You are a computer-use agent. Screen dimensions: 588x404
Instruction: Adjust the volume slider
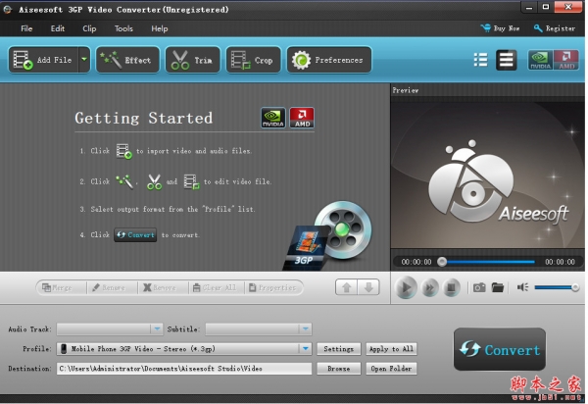[557, 287]
